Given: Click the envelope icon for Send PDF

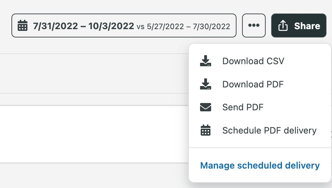Looking at the screenshot, I should point(206,107).
